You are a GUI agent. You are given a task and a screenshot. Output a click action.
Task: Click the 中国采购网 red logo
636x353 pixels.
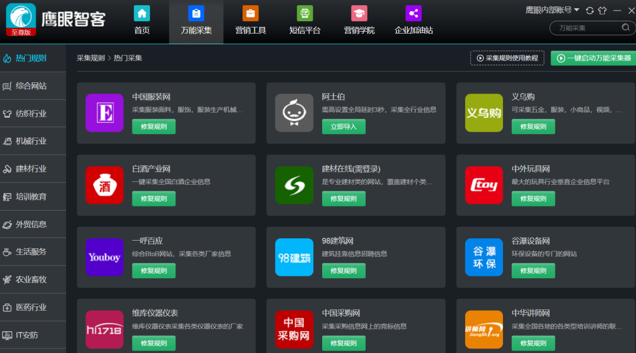294,329
